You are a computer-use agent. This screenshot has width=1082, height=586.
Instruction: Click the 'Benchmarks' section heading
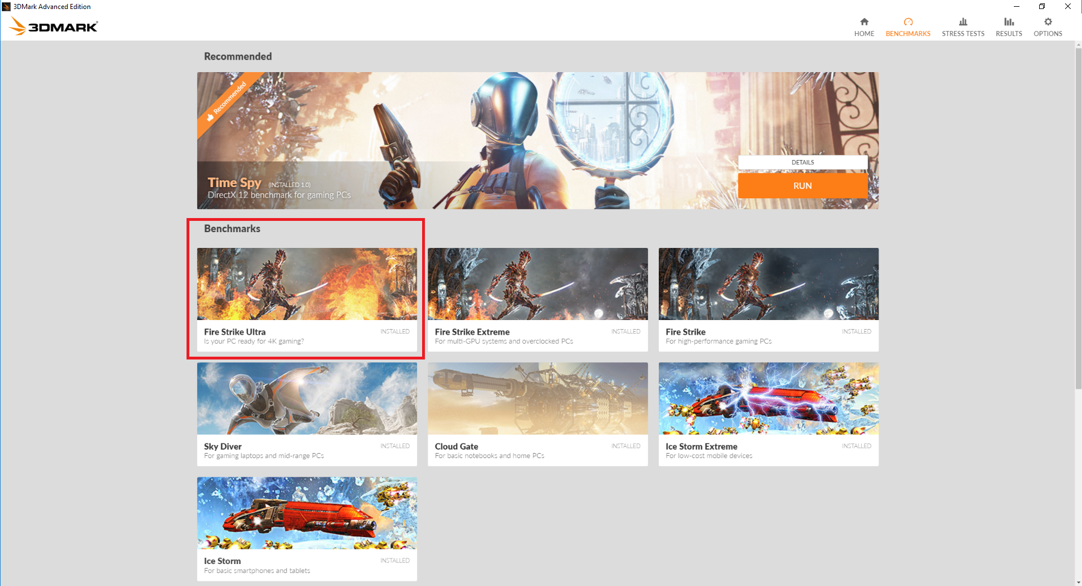(x=232, y=229)
